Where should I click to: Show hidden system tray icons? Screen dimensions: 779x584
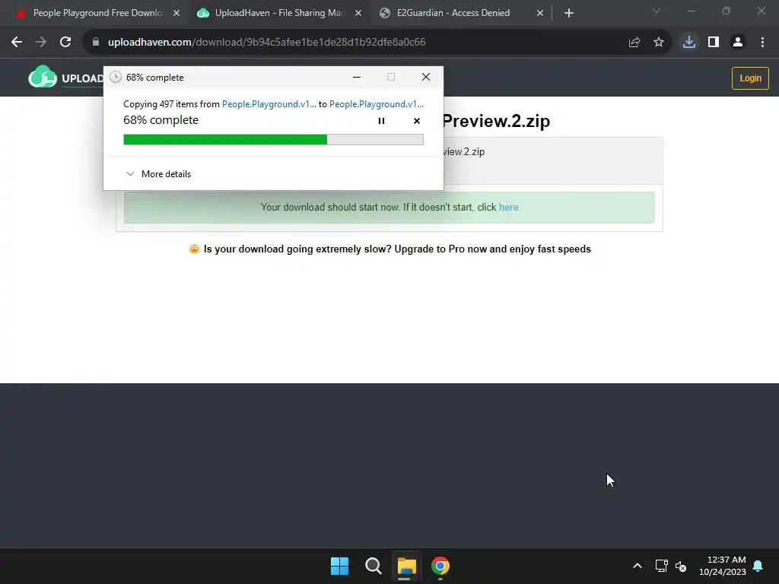click(x=638, y=566)
